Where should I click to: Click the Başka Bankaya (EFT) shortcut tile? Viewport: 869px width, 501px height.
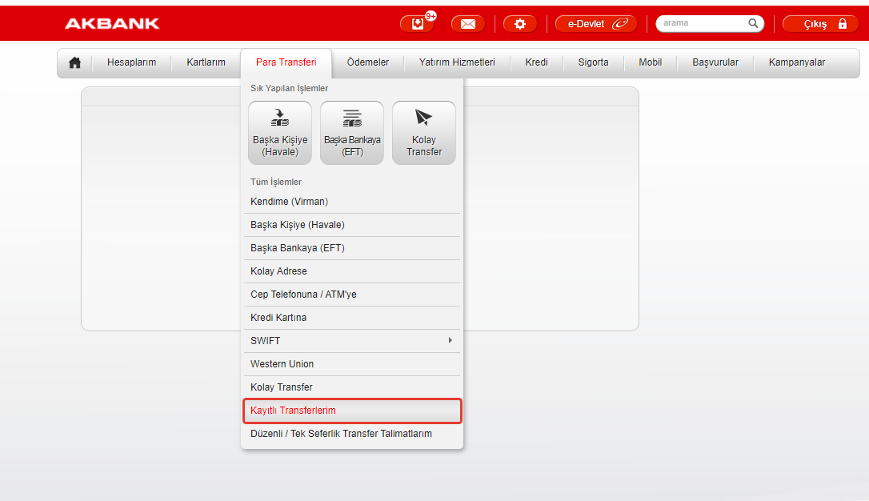[352, 133]
